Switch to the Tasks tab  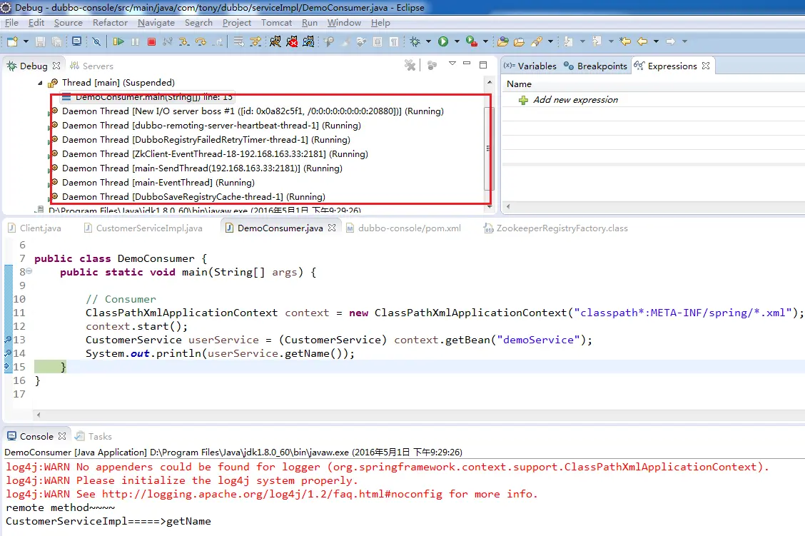click(x=93, y=436)
